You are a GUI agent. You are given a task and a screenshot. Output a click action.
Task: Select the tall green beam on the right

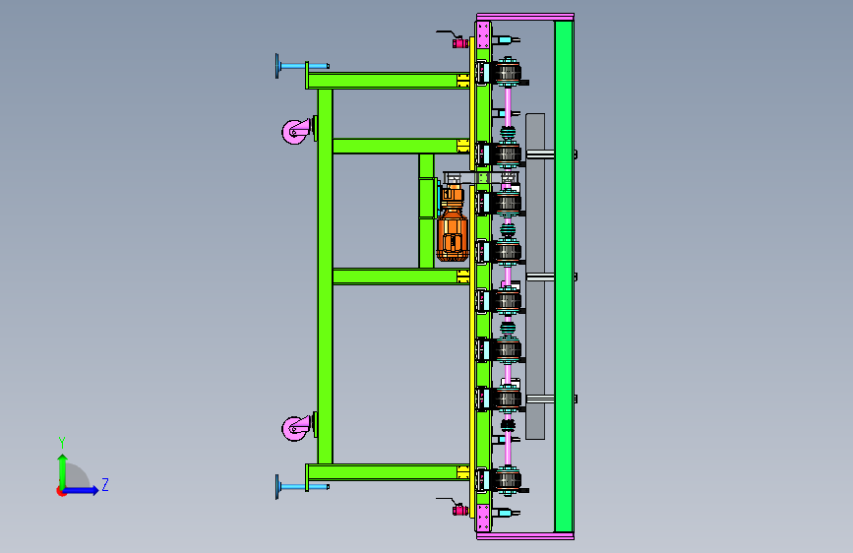[564, 276]
